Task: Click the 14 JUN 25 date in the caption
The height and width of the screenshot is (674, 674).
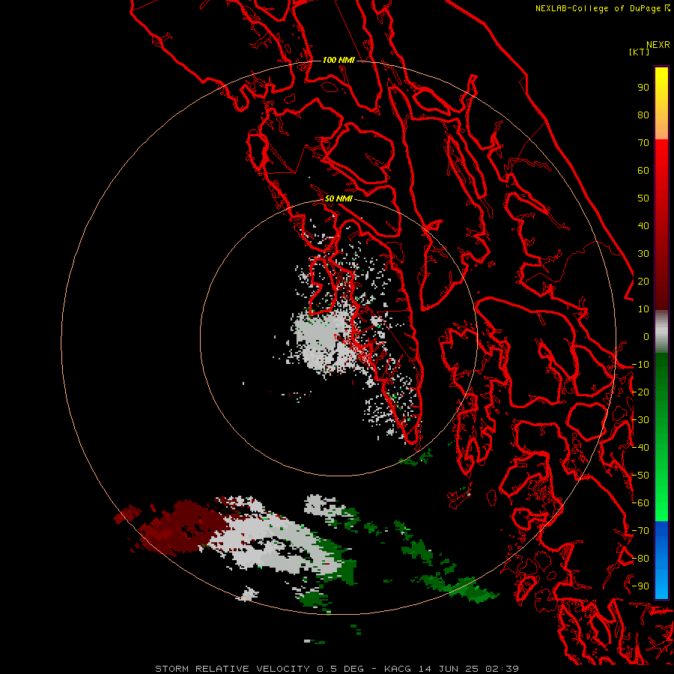Action: [x=449, y=669]
